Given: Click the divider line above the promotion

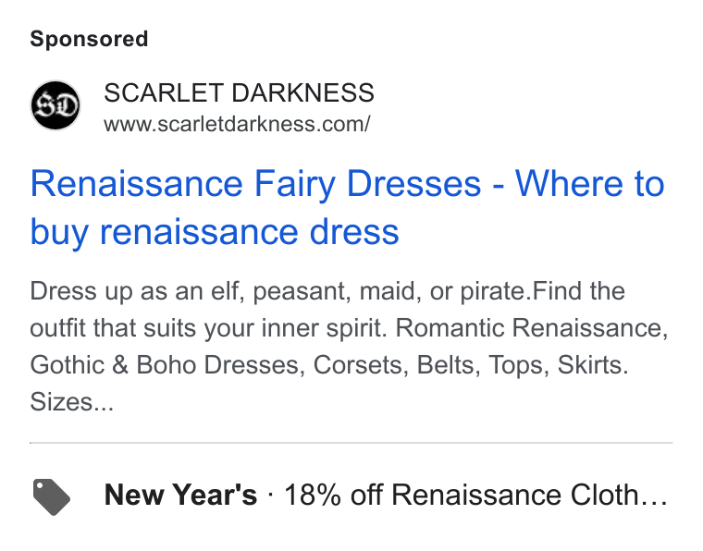Looking at the screenshot, I should (x=351, y=443).
